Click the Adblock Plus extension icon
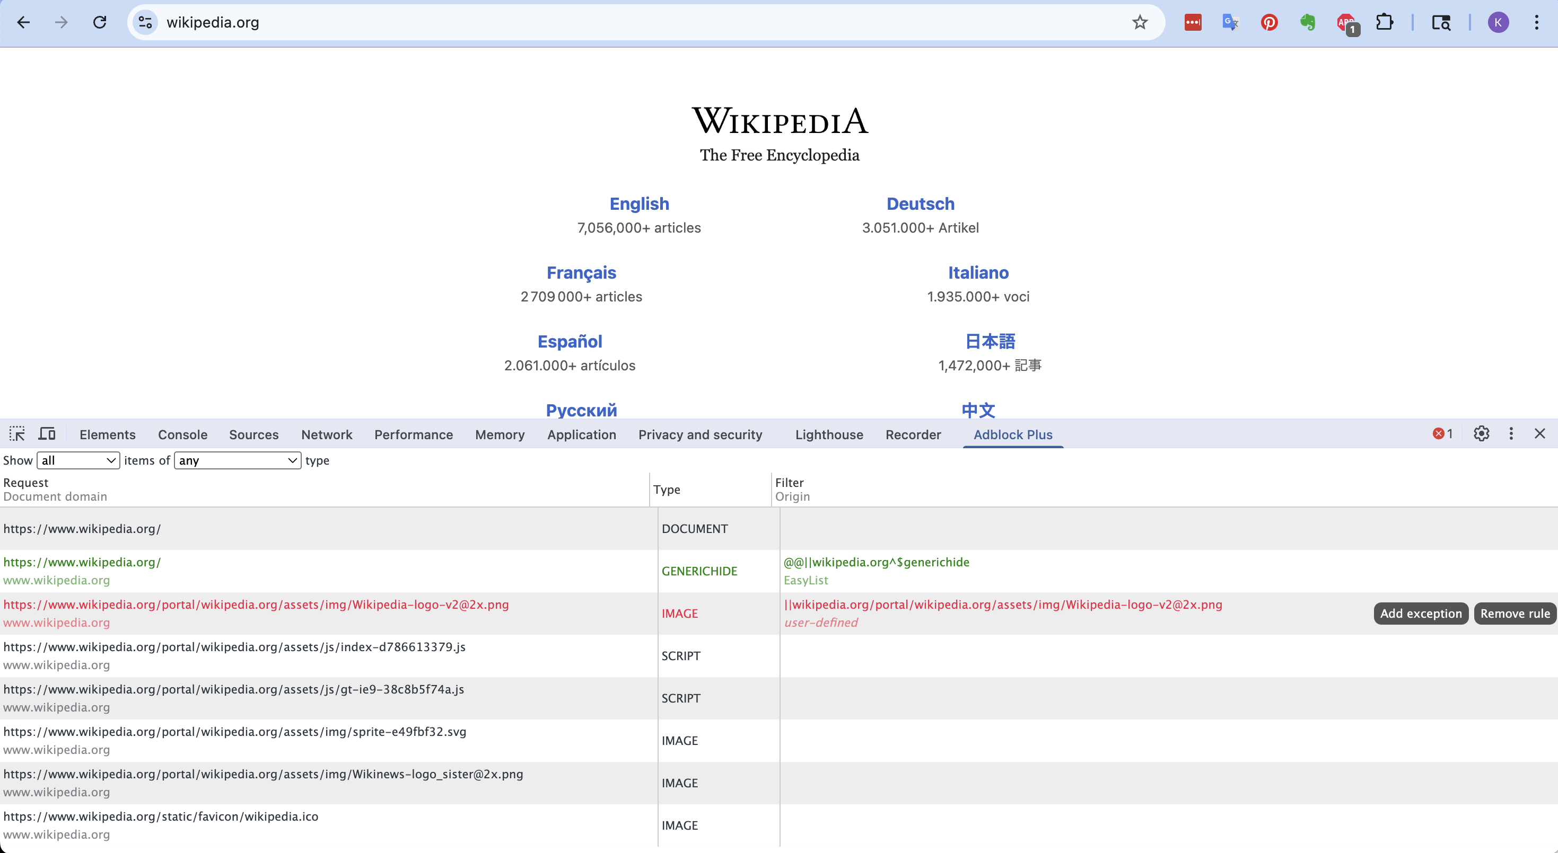Image resolution: width=1558 pixels, height=853 pixels. coord(1346,23)
